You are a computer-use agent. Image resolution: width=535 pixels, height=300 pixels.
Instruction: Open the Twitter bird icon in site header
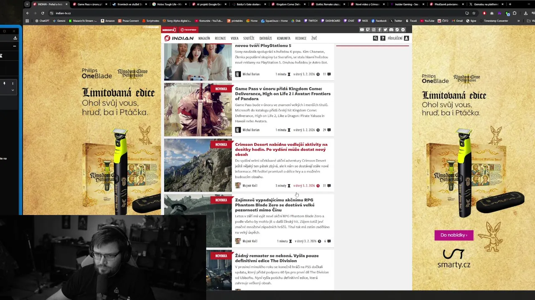click(x=385, y=30)
